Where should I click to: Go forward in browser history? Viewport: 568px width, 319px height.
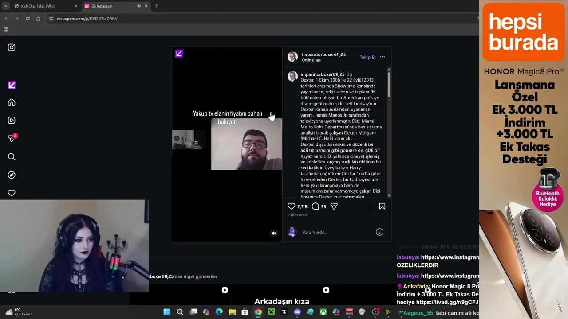tap(17, 19)
